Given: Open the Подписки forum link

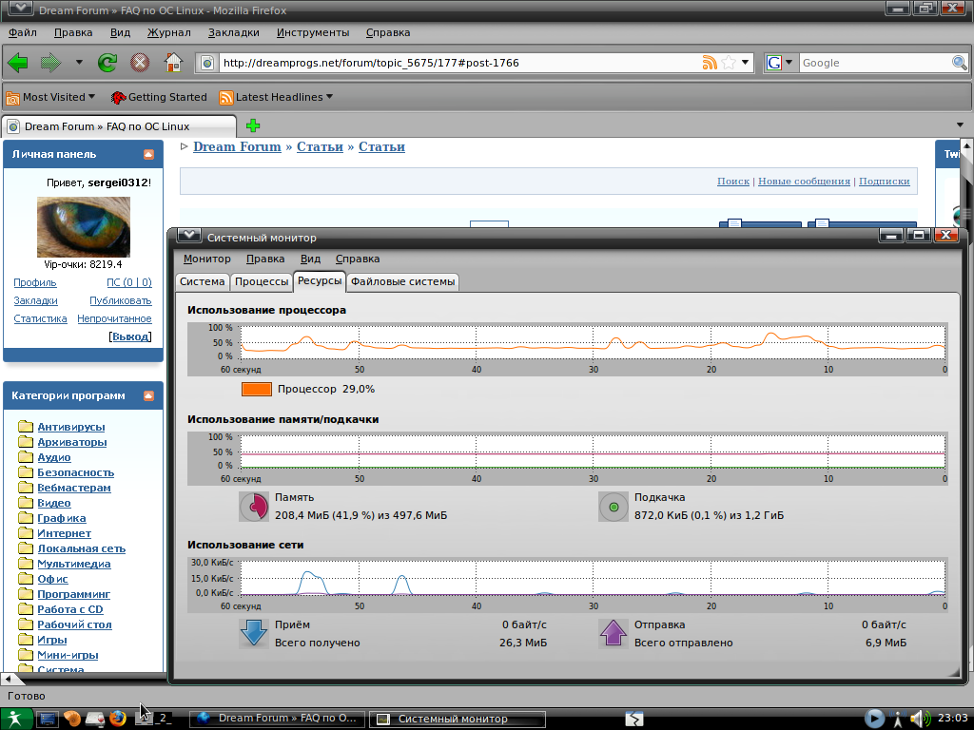Looking at the screenshot, I should (x=884, y=182).
